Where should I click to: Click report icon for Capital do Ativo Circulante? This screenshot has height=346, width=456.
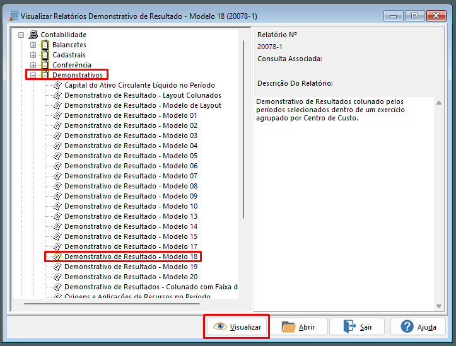pyautogui.click(x=57, y=86)
